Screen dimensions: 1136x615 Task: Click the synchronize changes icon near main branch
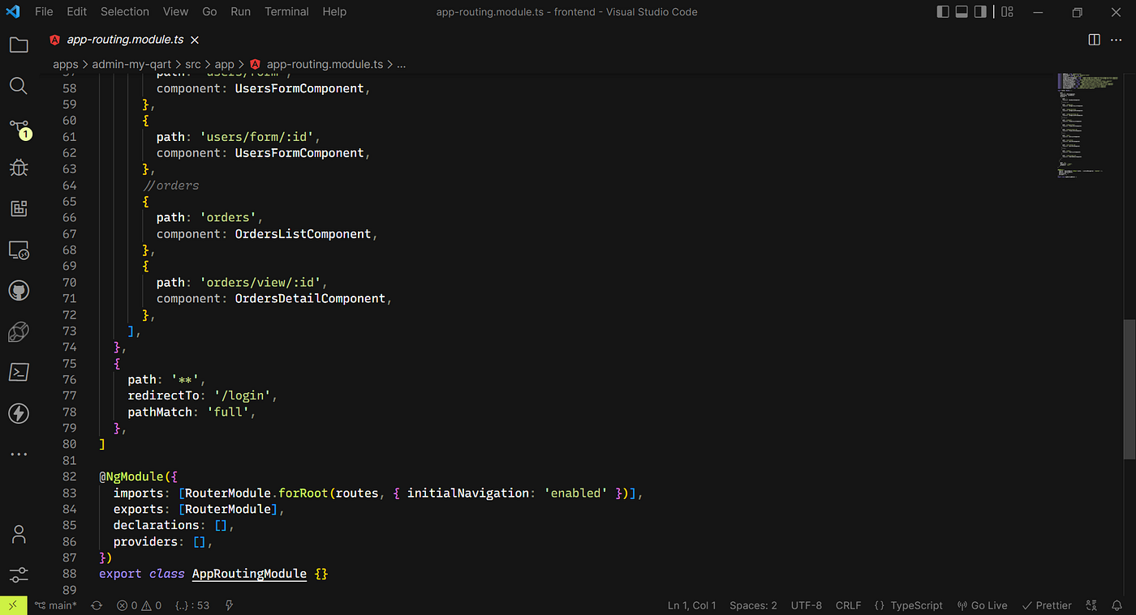point(96,605)
